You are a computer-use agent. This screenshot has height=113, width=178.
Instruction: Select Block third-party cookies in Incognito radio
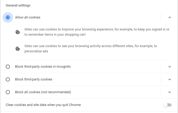point(8,67)
